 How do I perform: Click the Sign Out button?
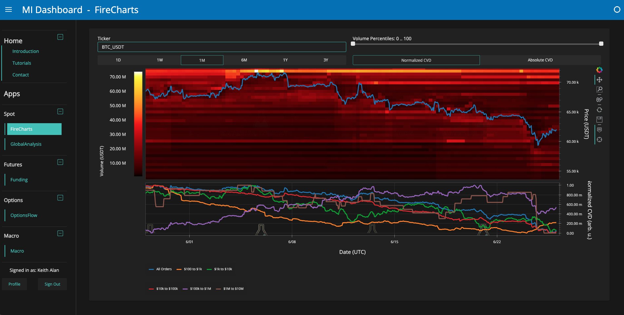pos(52,284)
